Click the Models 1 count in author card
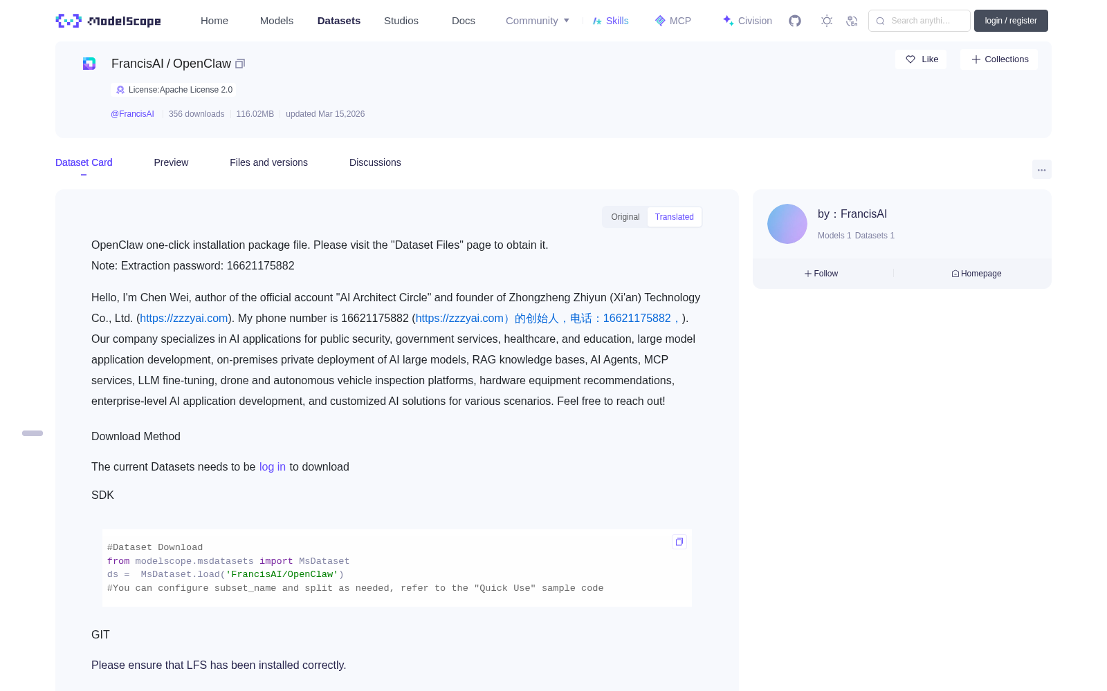Image resolution: width=1107 pixels, height=691 pixels. click(834, 236)
